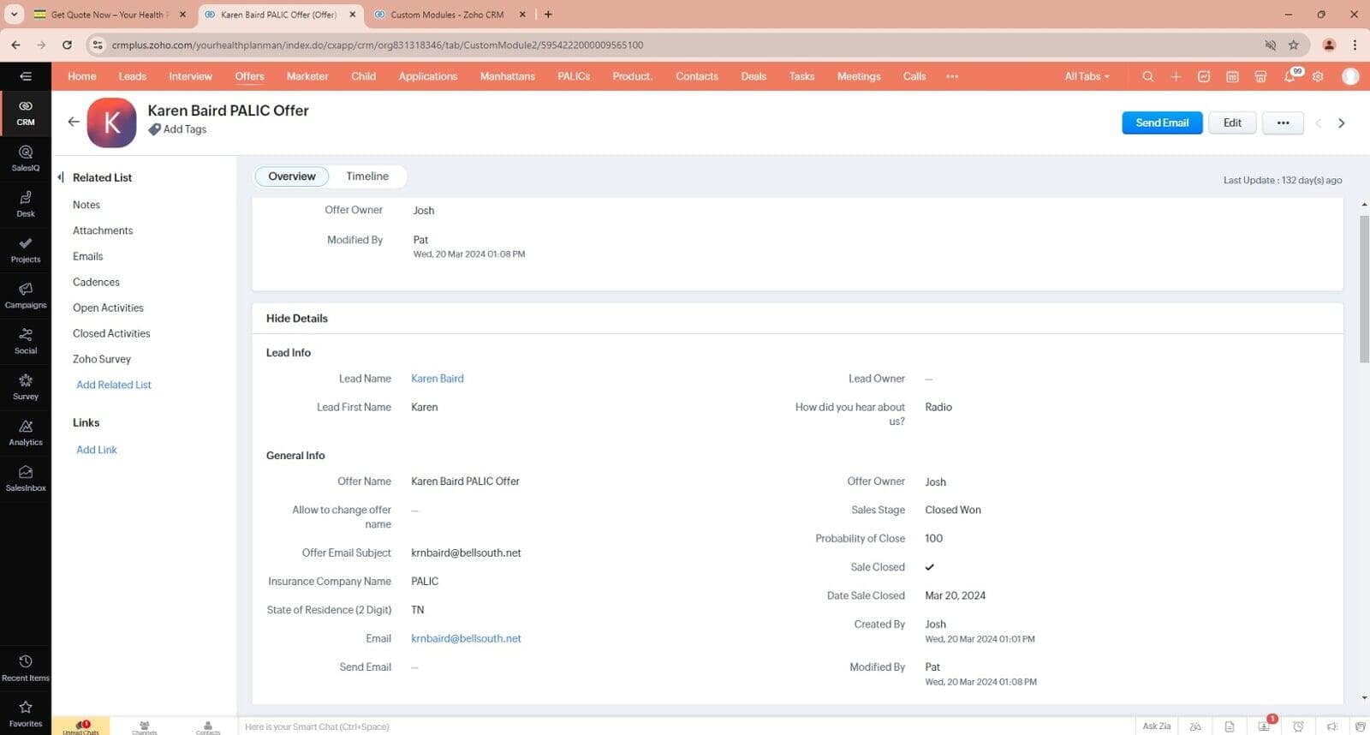
Task: Click the Sale Closed checkmark
Action: pyautogui.click(x=929, y=567)
